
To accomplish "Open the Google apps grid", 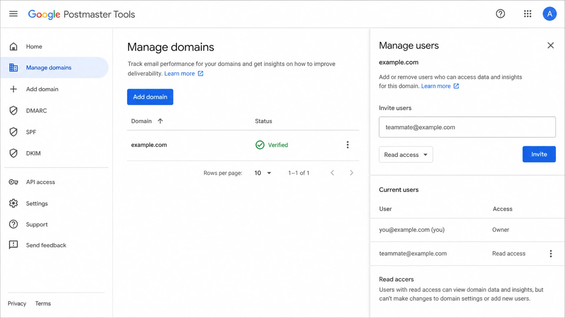I will (528, 14).
